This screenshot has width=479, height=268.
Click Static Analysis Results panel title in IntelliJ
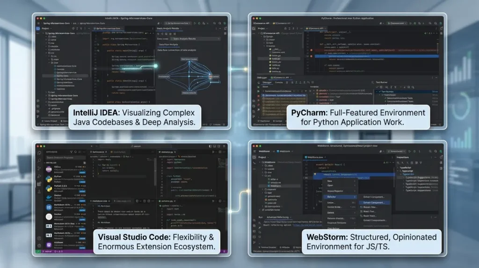[x=168, y=29]
